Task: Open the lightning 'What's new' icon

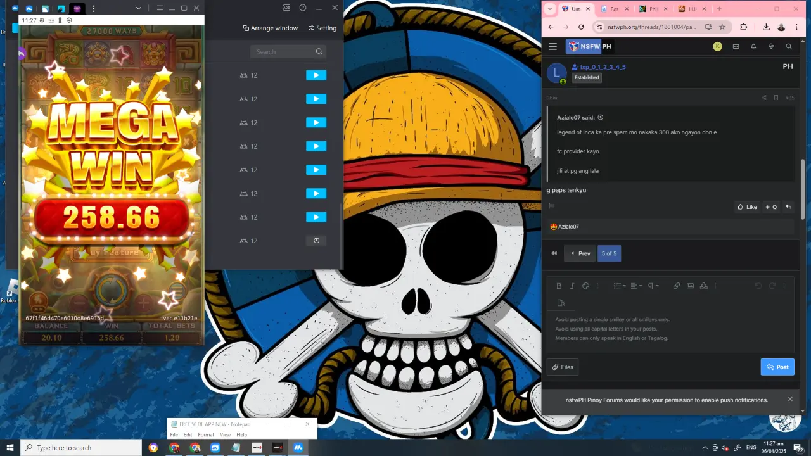Action: [x=771, y=46]
